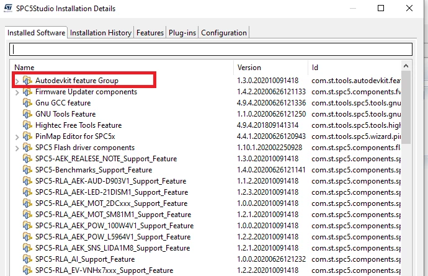Open the Plug-ins tab

[182, 33]
